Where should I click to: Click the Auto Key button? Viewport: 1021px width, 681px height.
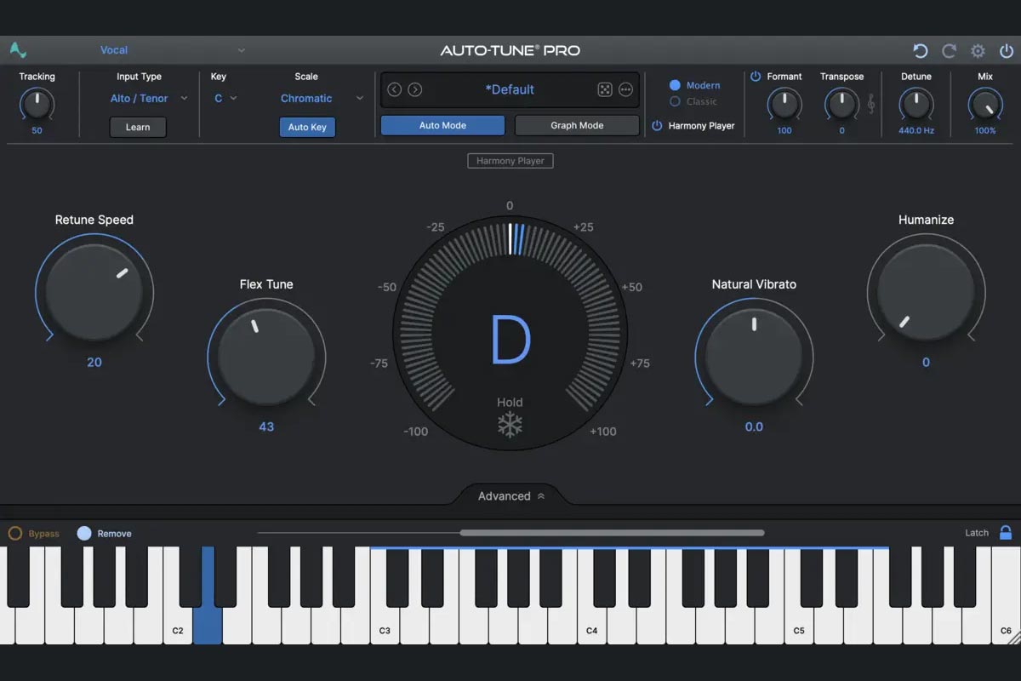point(307,126)
